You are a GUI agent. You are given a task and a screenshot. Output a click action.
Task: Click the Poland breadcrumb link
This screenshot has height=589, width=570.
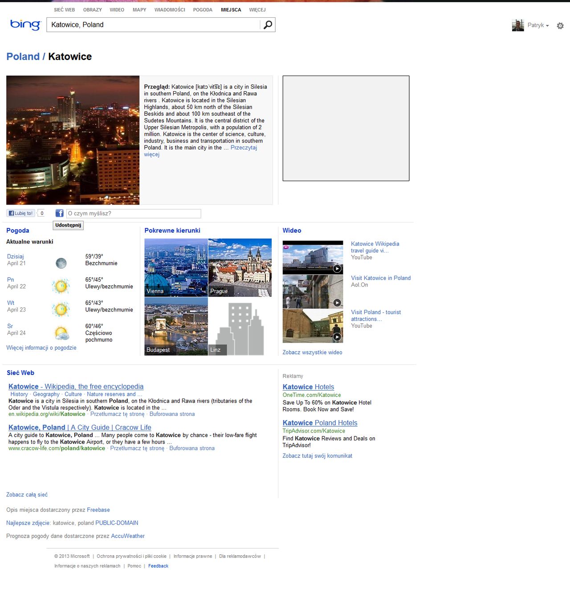point(23,56)
